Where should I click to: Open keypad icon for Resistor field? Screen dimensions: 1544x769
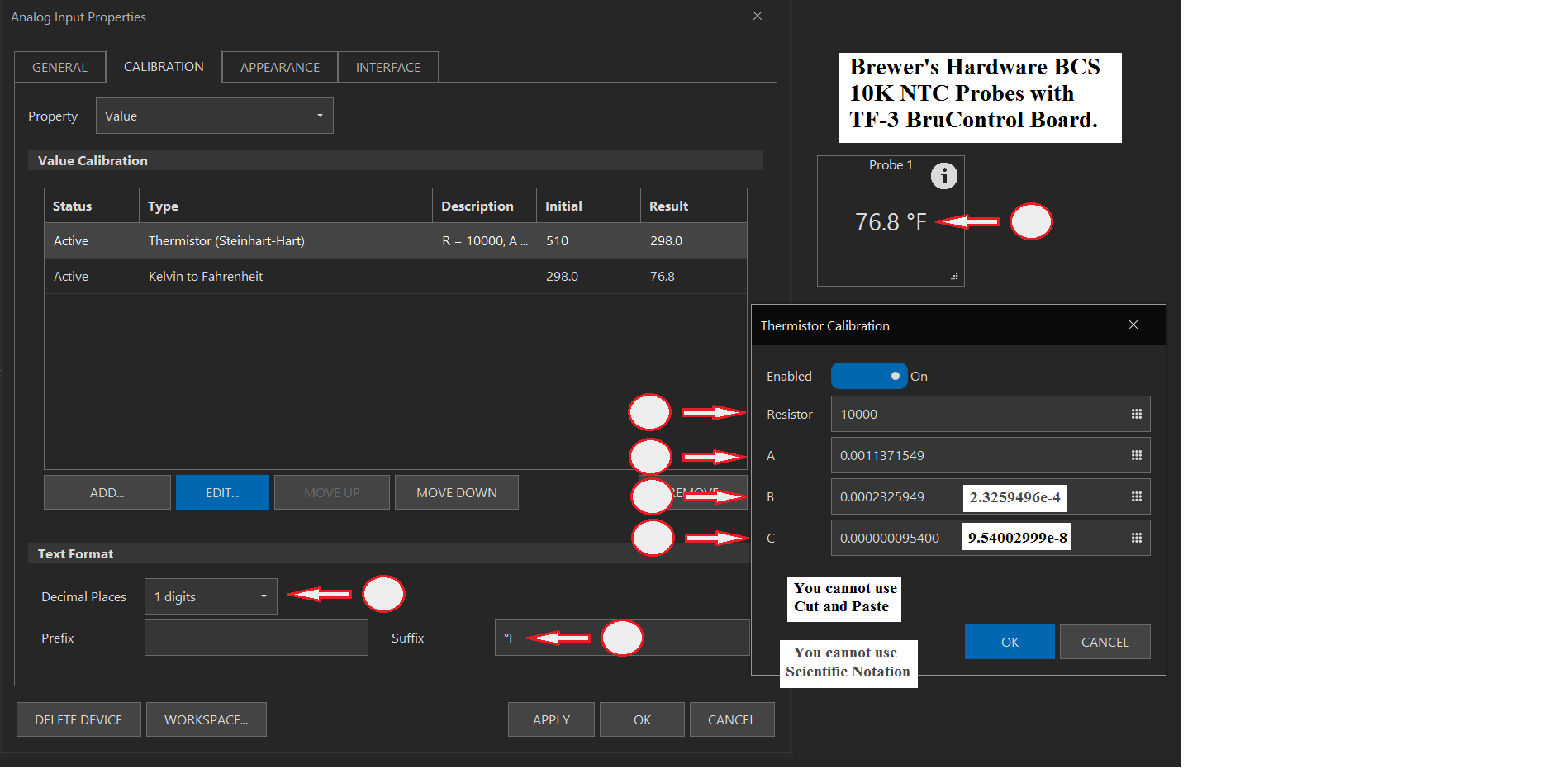tap(1136, 414)
